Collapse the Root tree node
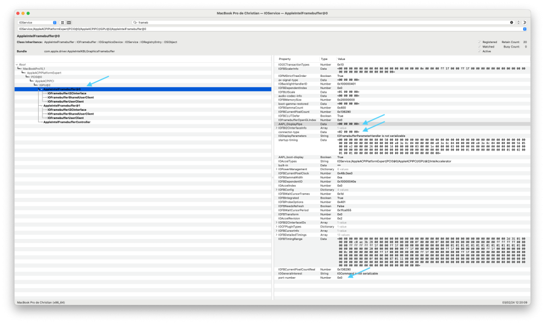This screenshot has height=324, width=545. (17, 65)
